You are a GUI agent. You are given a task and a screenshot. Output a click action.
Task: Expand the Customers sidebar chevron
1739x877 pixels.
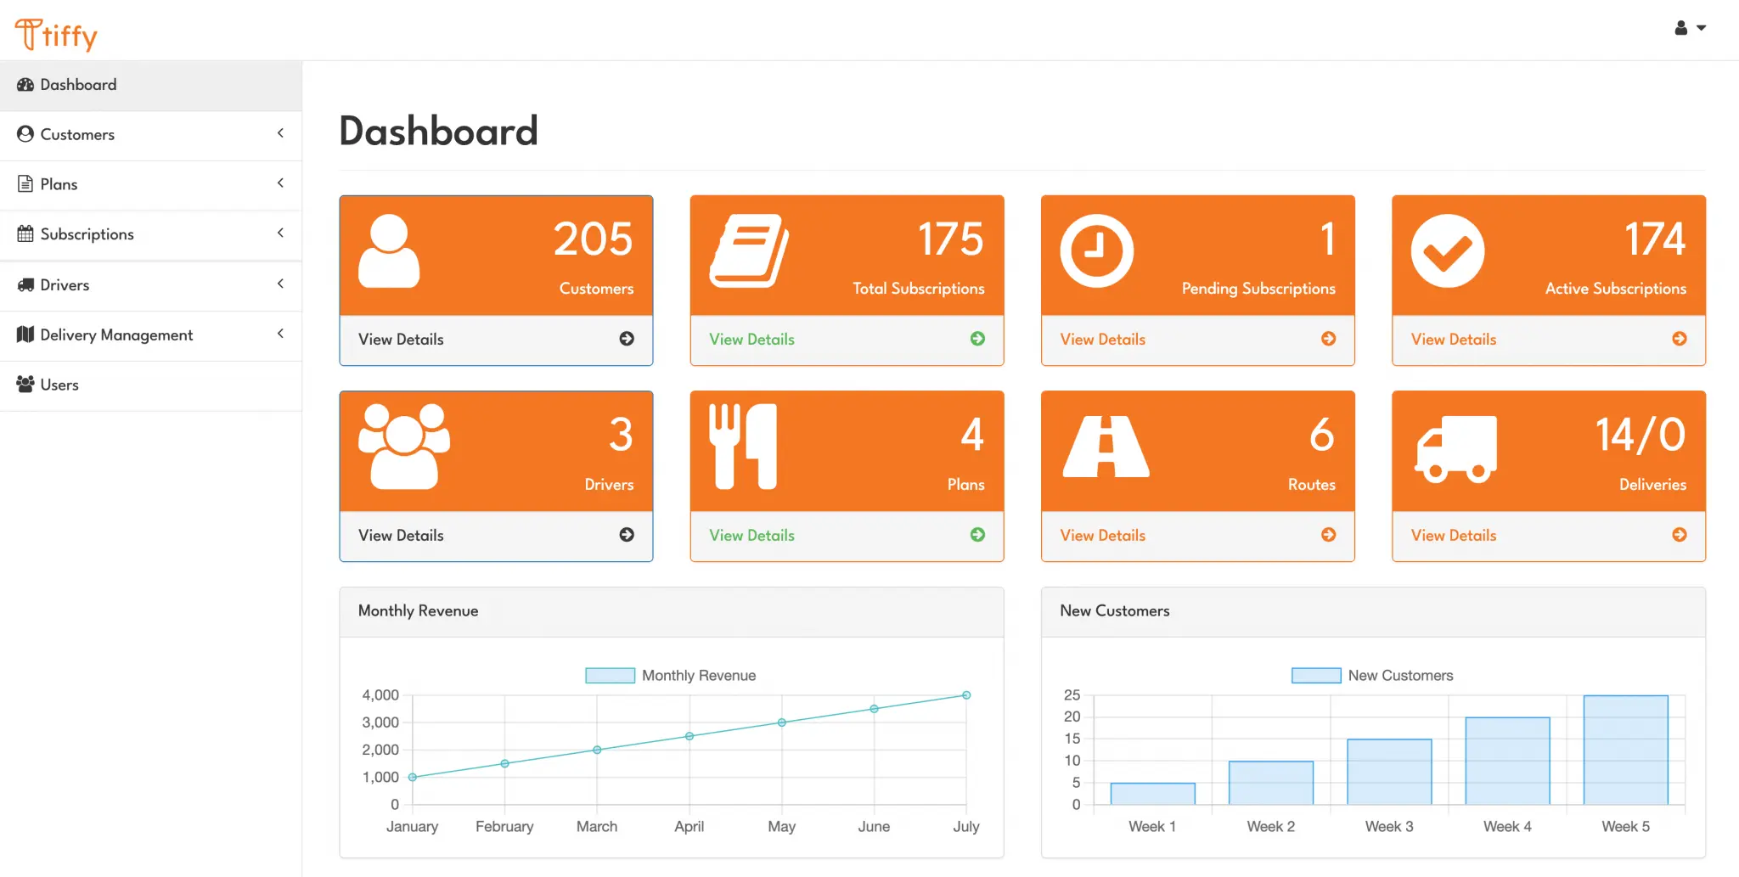pyautogui.click(x=280, y=133)
